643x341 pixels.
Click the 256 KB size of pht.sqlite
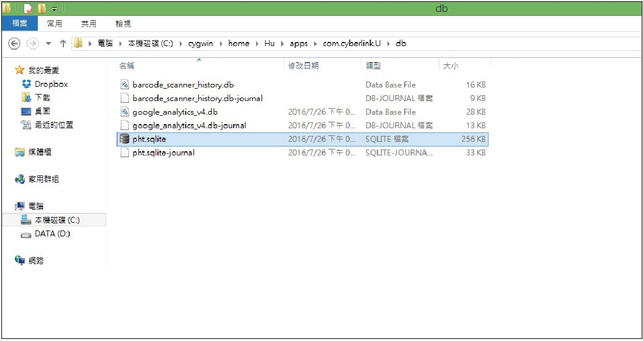point(473,139)
